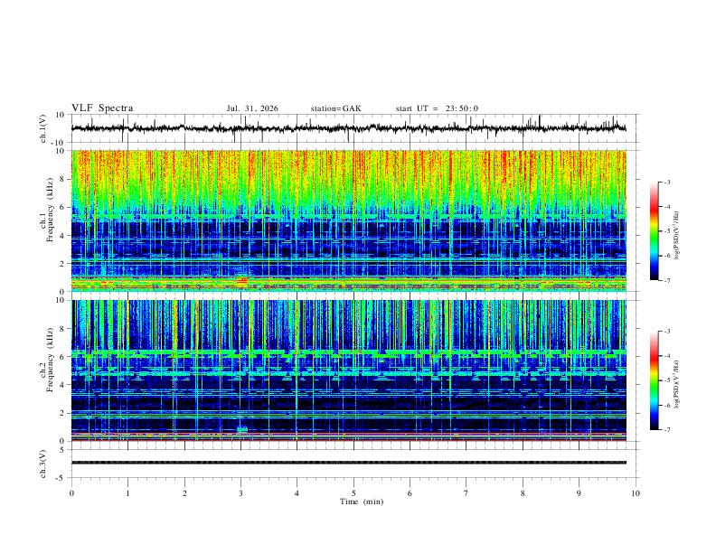Viewport: 716px width, 553px height.
Task: Click the ch.2 Frequency (kHz) axis label
Action: tap(46, 370)
